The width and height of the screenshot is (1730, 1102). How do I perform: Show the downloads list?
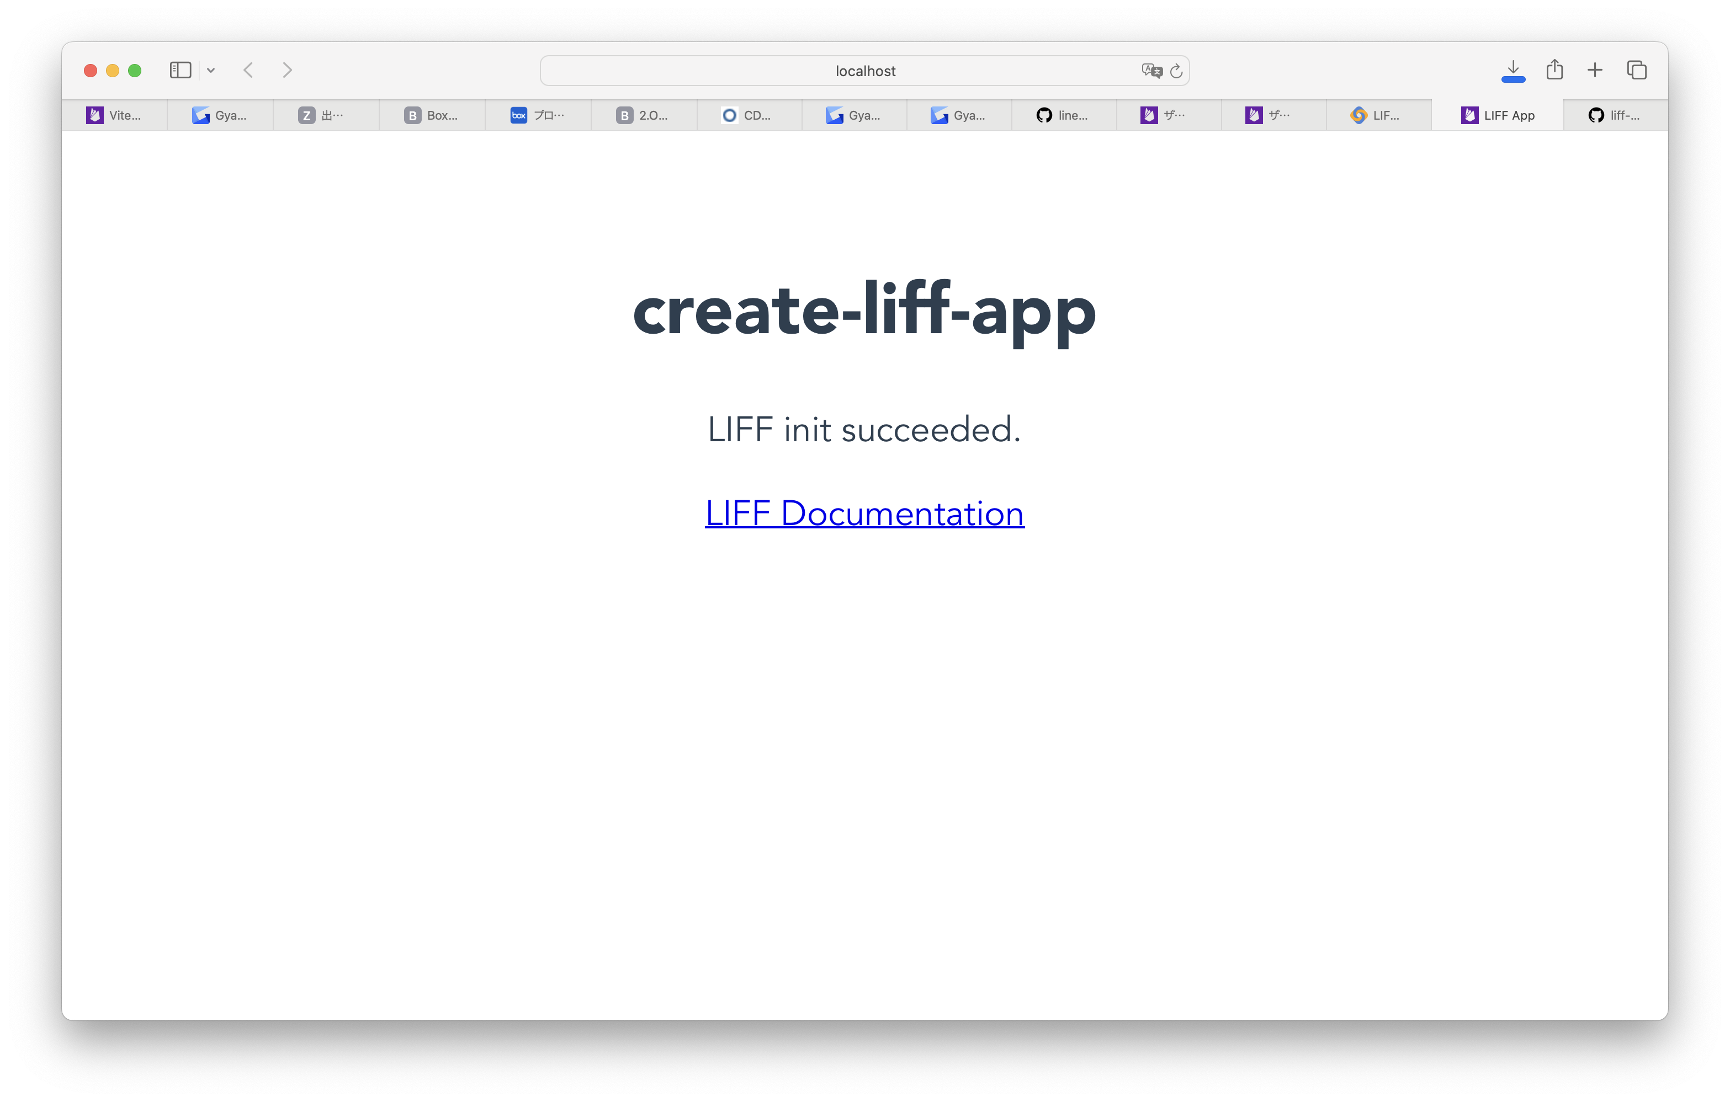click(1513, 71)
